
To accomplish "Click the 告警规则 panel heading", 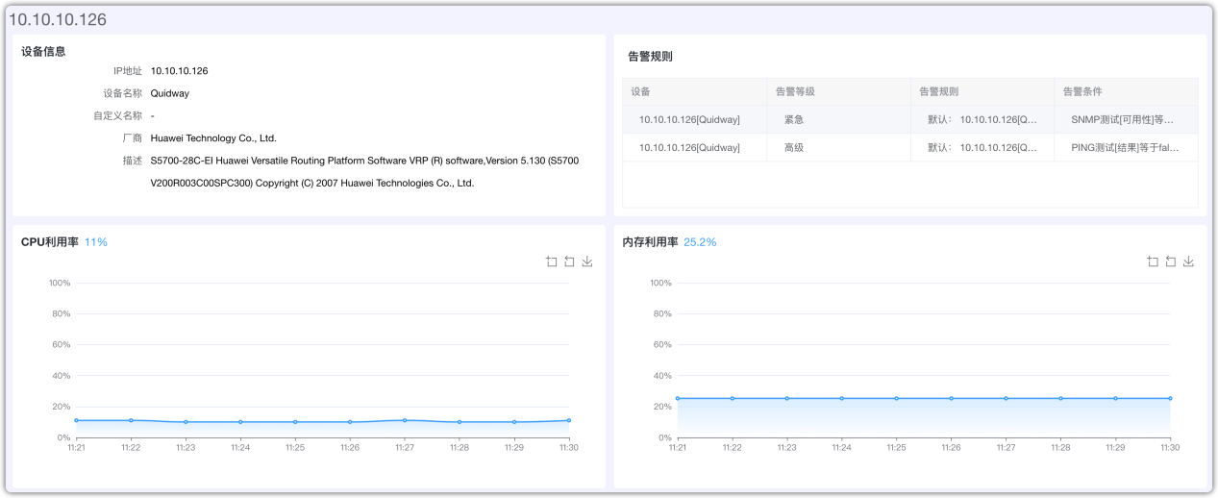I will [650, 57].
